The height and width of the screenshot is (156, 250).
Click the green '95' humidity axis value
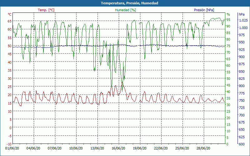click(228, 20)
